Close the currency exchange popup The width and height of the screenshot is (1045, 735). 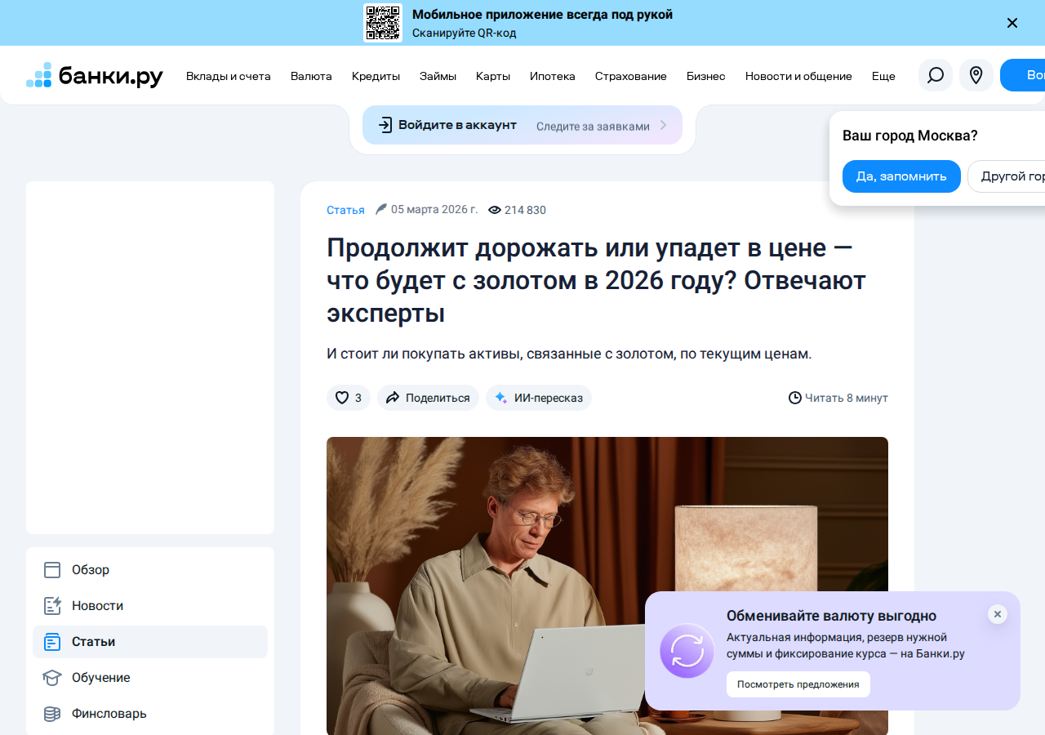click(998, 614)
